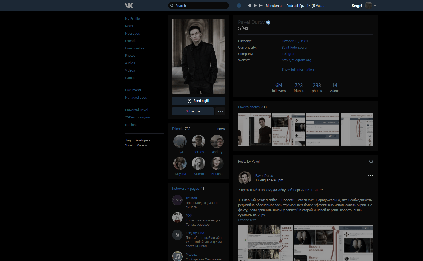This screenshot has width=423, height=261.
Task: Visit the telegram.org website link
Action: click(296, 60)
